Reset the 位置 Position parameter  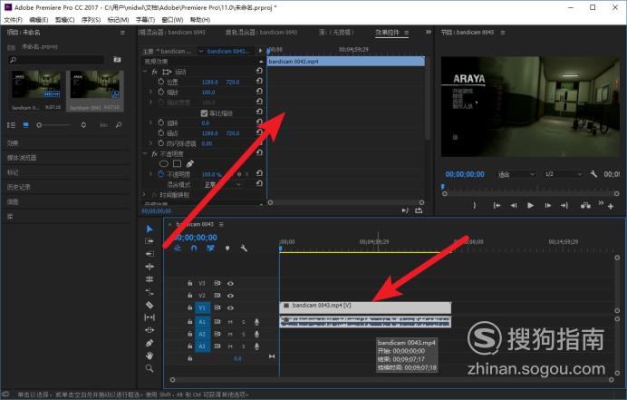(259, 82)
